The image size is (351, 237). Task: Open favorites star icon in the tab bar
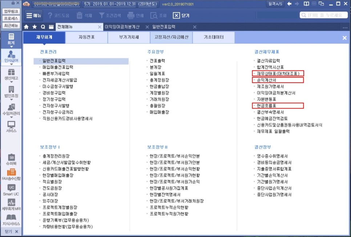point(35,27)
